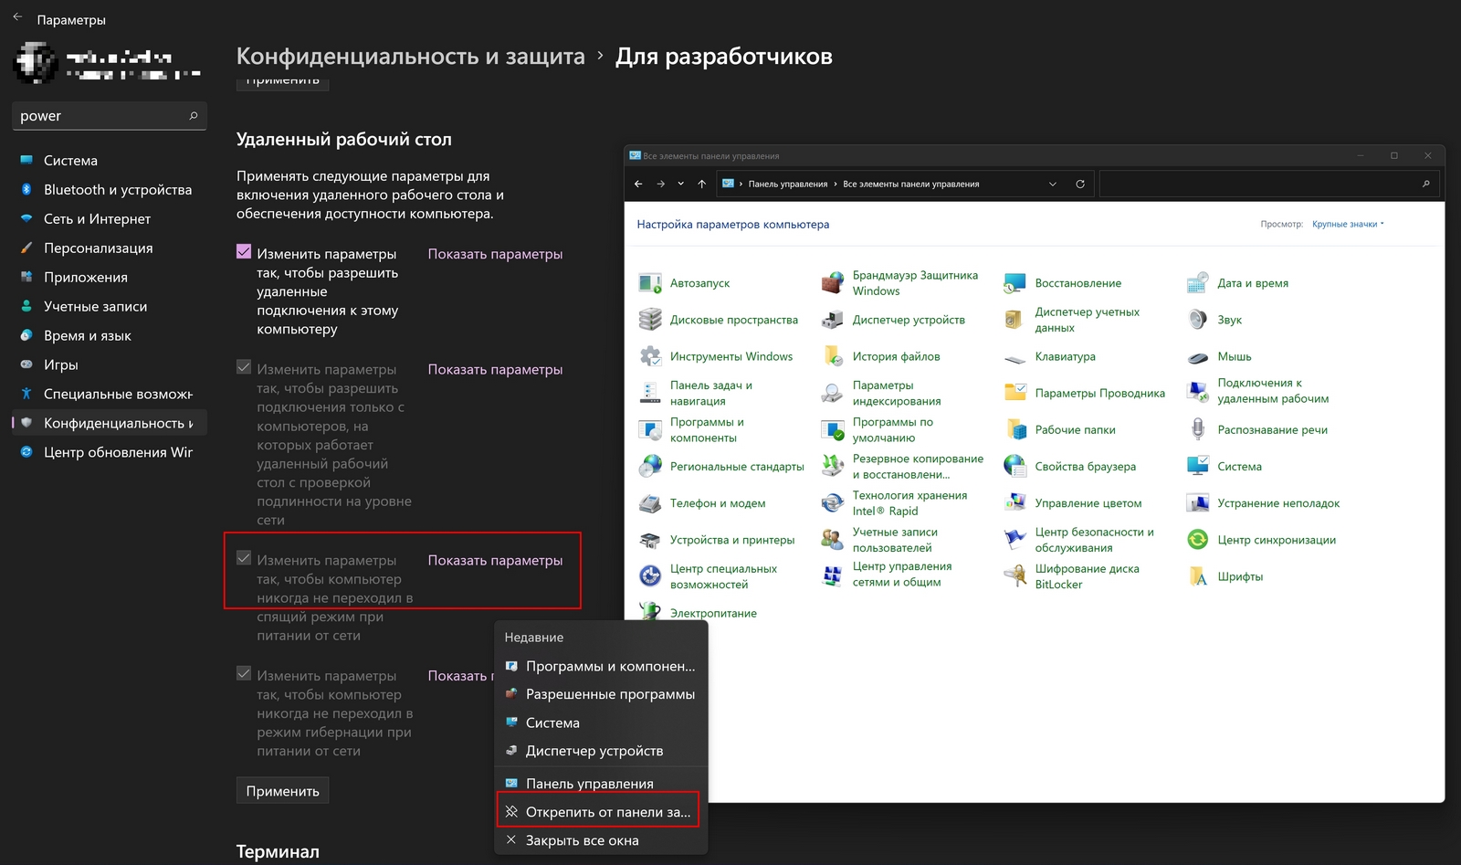Click chevron after Панель управления in address bar
The image size is (1461, 865).
click(x=835, y=184)
